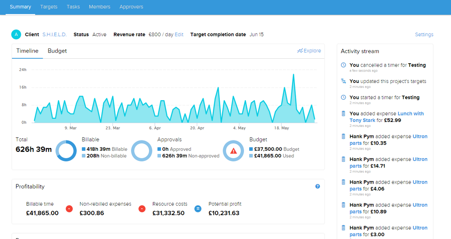
Task: Click the targets update icon in activity stream
Action: click(x=343, y=81)
